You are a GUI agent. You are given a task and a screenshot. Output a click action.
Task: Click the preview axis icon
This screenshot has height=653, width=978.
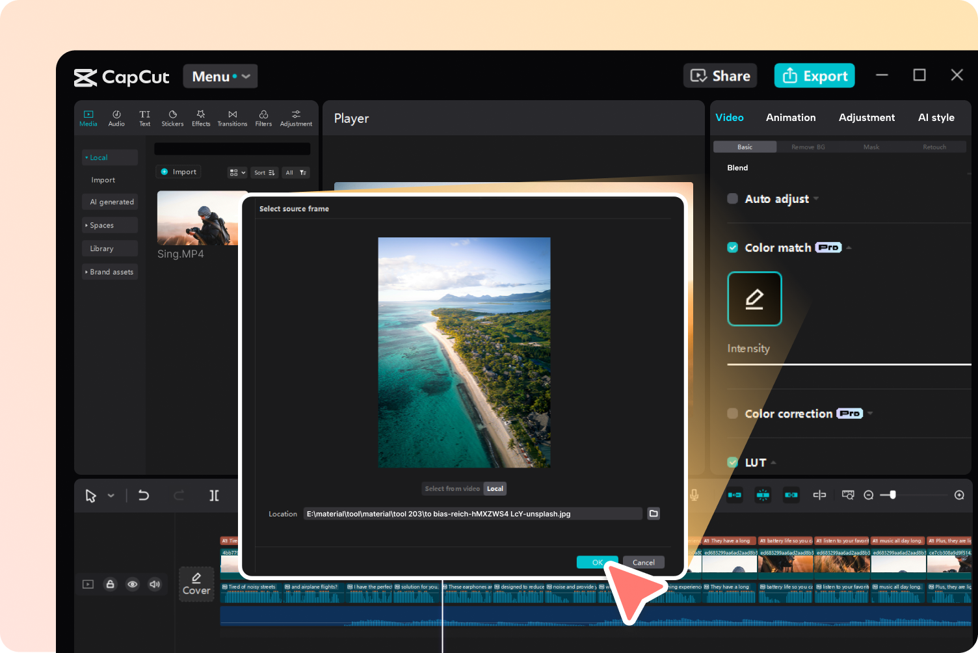[x=819, y=495]
